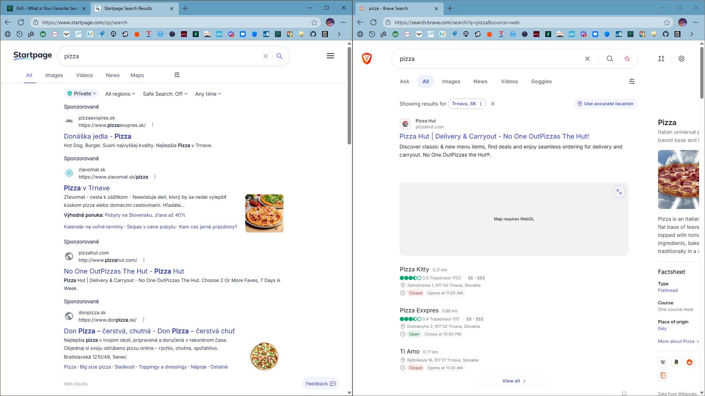The width and height of the screenshot is (705, 396).
Task: Click the Startpage Feedback button
Action: pos(321,384)
